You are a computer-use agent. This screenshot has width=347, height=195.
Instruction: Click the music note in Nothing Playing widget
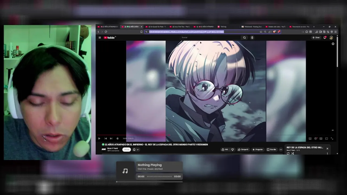tap(125, 171)
